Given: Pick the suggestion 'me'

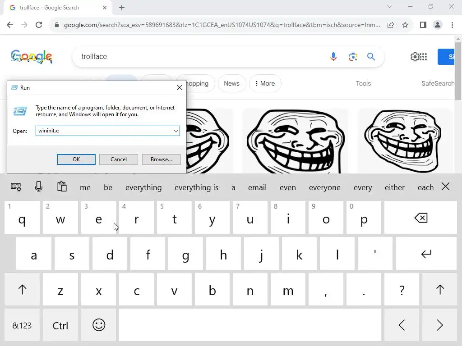Looking at the screenshot, I should pos(85,187).
